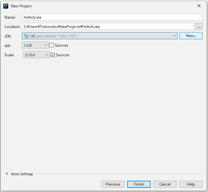This screenshot has width=208, height=192.
Task: Enable the sbt Sources checkbox
Action: tap(52, 45)
